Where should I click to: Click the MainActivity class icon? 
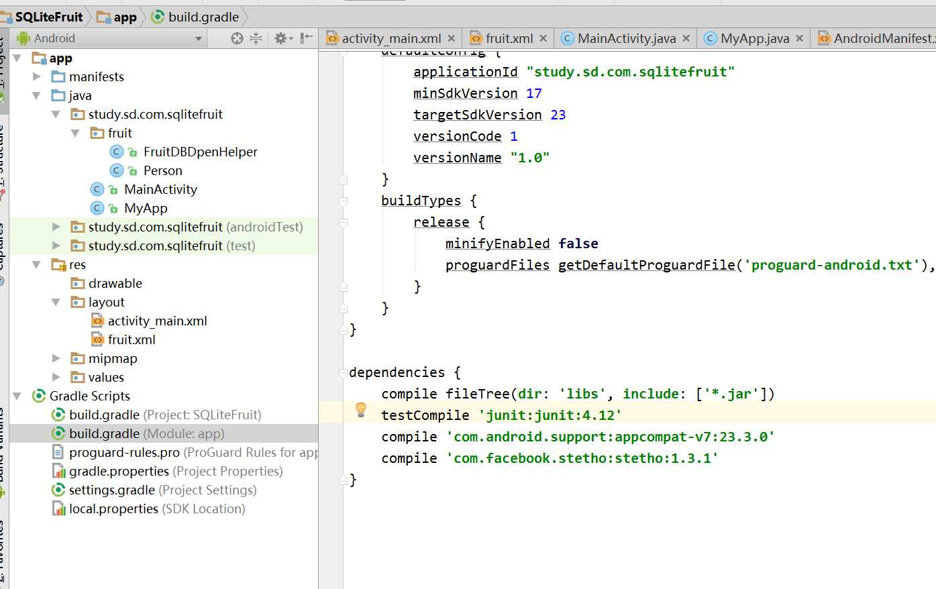pos(97,189)
